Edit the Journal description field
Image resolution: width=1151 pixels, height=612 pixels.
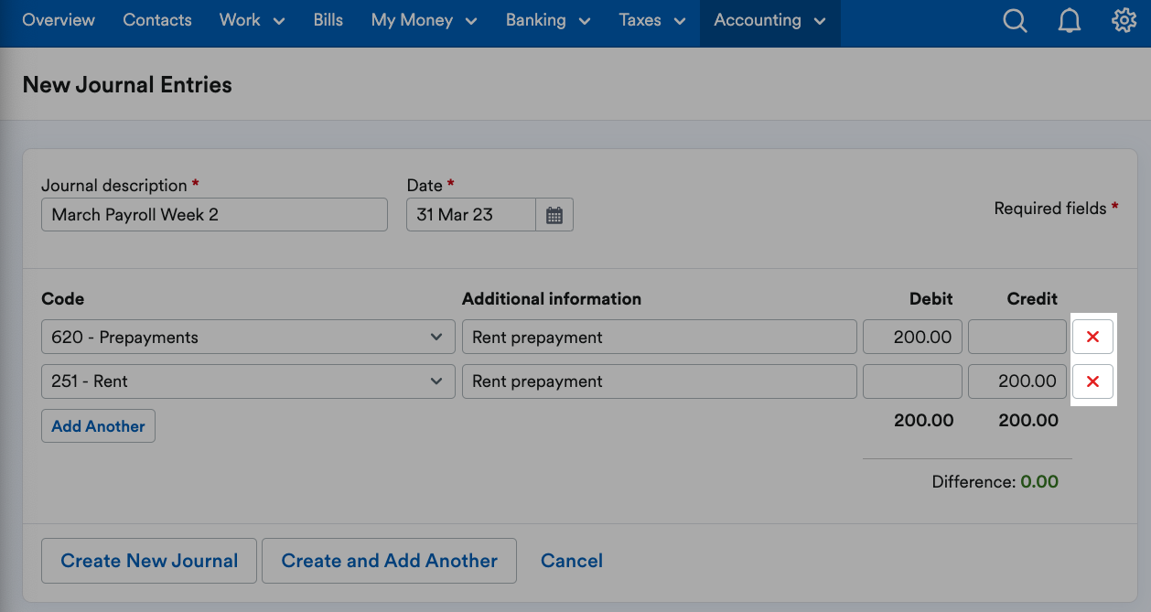214,215
